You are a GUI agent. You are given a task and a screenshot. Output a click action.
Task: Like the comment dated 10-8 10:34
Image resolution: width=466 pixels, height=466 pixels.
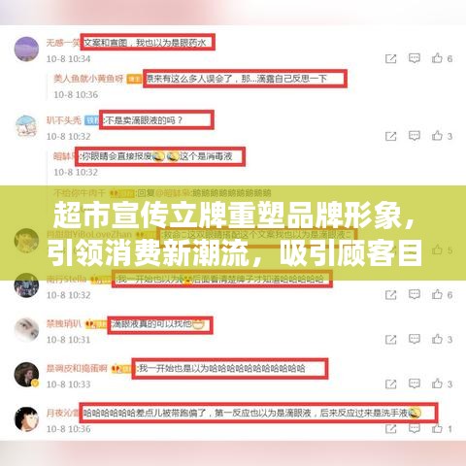click(x=437, y=58)
